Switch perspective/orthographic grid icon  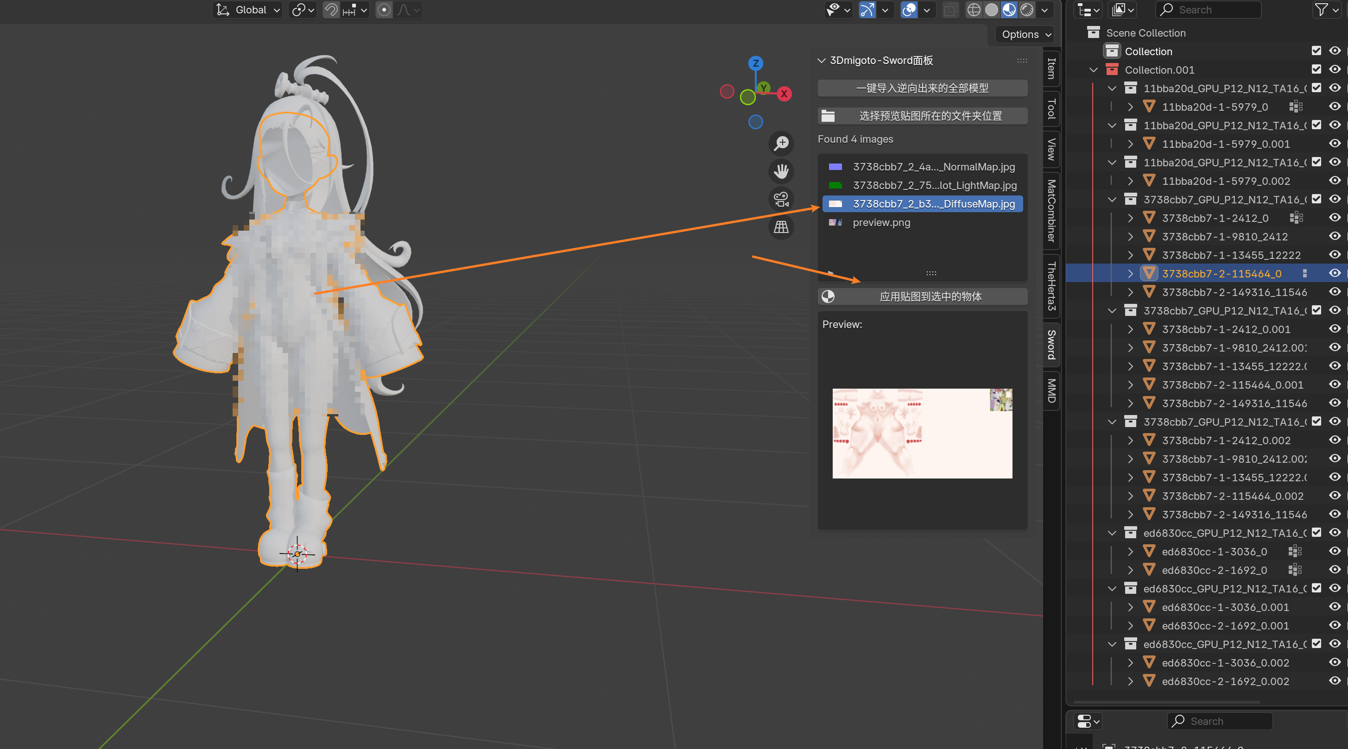(781, 227)
